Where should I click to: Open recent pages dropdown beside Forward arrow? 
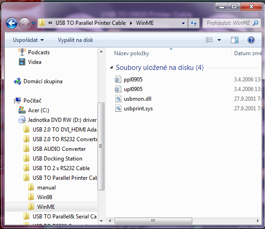pyautogui.click(x=34, y=23)
